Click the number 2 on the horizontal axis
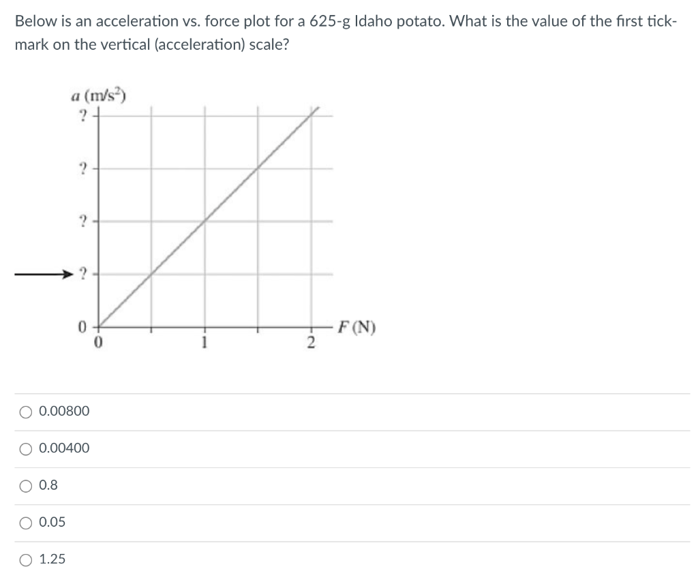The width and height of the screenshot is (698, 586). click(311, 340)
